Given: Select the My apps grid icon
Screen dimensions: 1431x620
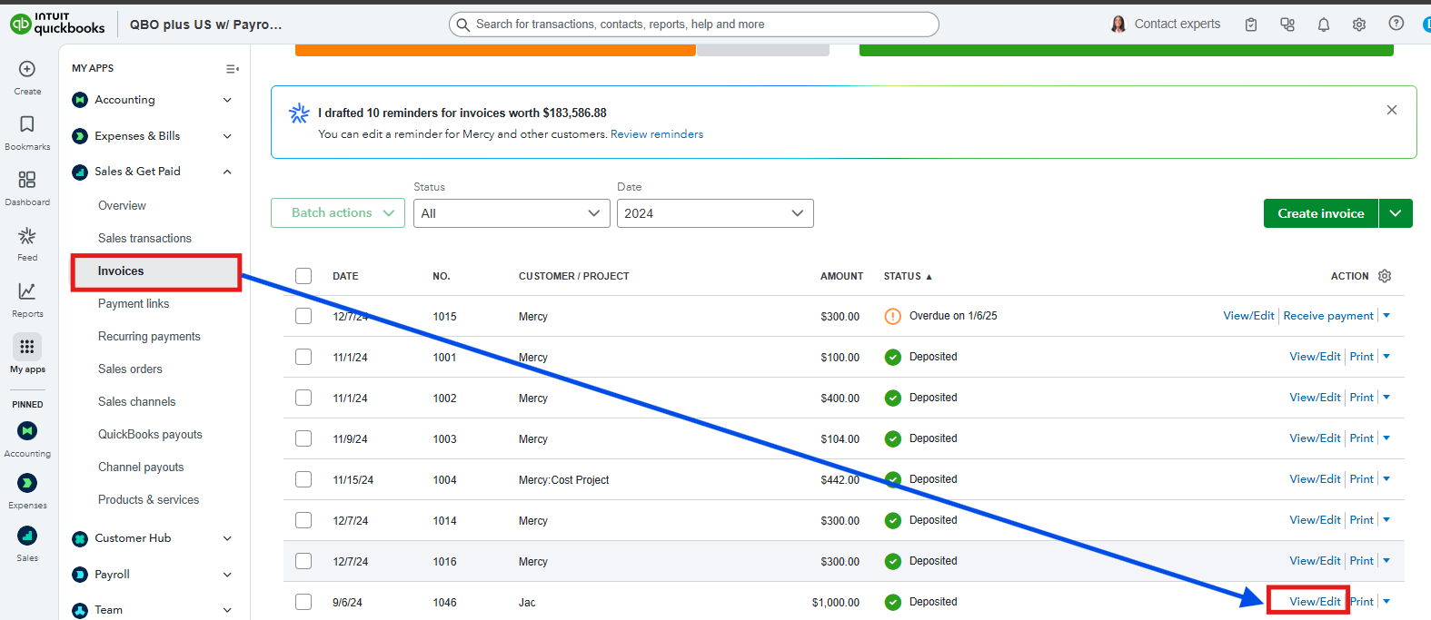Looking at the screenshot, I should [27, 347].
